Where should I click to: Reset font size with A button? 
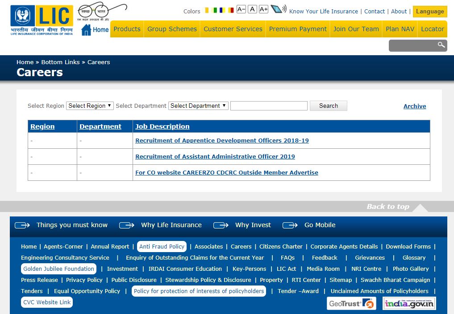click(253, 9)
